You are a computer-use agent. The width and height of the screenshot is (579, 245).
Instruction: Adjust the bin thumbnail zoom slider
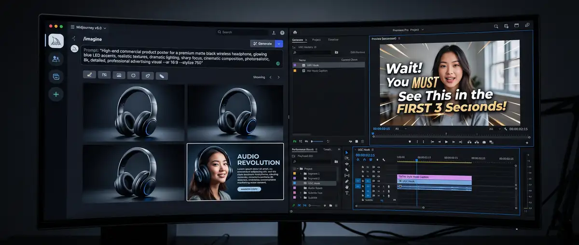(317, 141)
